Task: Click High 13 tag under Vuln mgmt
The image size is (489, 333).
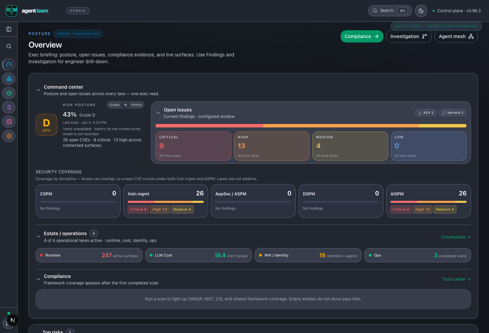Action: 160,209
